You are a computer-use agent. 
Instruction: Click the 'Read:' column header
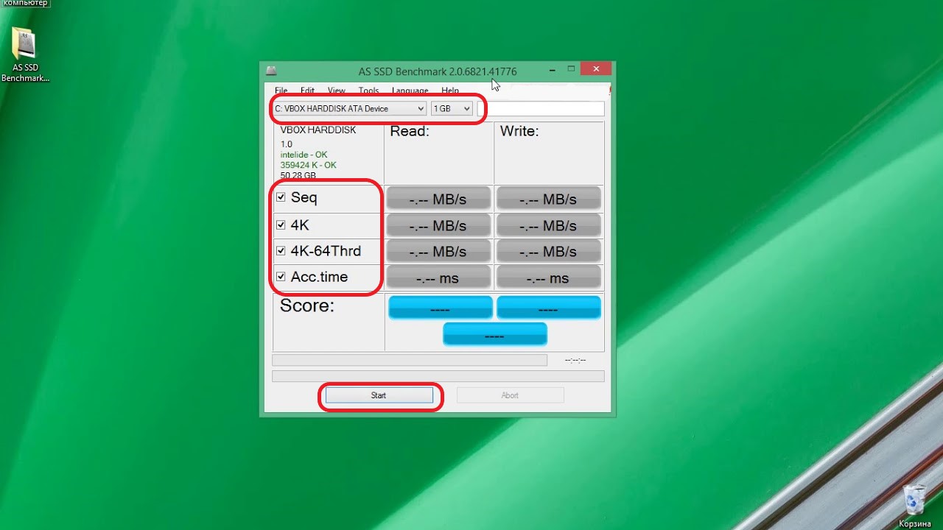410,131
